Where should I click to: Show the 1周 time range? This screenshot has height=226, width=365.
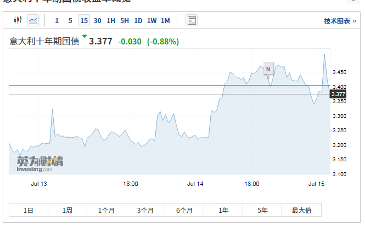coord(68,210)
